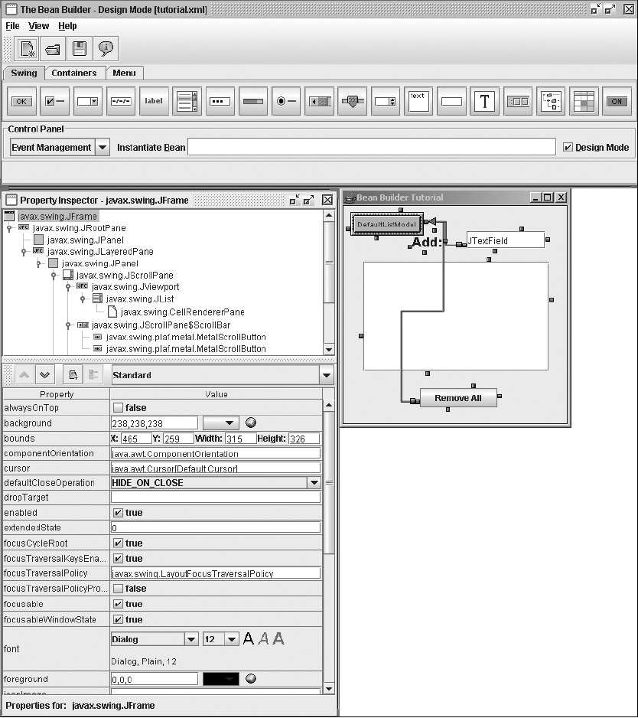Select the OK button bean

tap(21, 101)
